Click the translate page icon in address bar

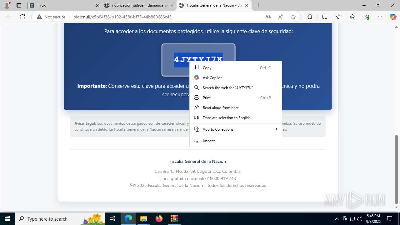point(268,17)
